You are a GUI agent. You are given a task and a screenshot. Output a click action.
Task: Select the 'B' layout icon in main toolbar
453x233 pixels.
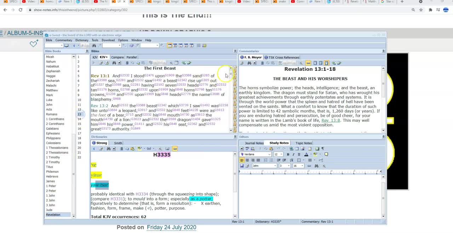(x=175, y=46)
